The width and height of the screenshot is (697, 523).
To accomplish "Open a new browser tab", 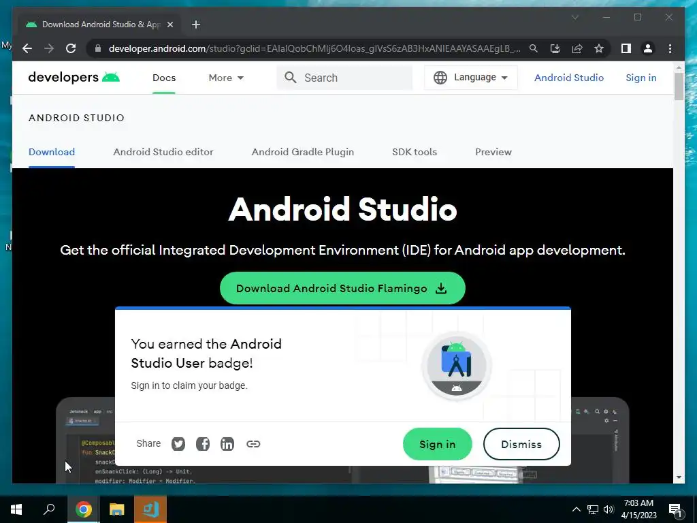I will [x=196, y=25].
